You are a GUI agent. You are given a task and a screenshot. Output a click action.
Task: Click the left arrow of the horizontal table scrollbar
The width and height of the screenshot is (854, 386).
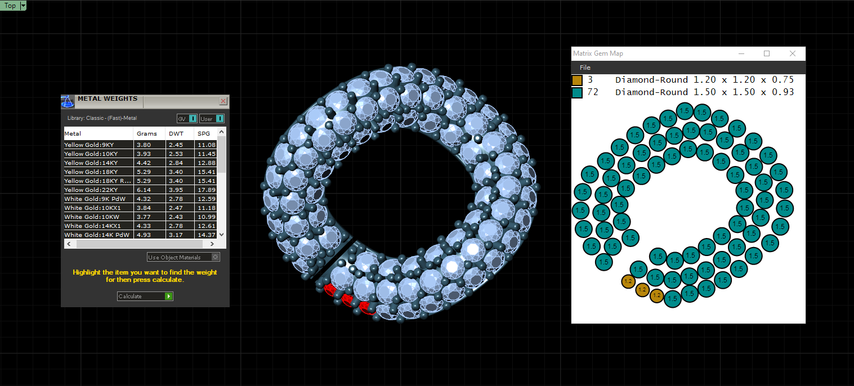pos(69,244)
